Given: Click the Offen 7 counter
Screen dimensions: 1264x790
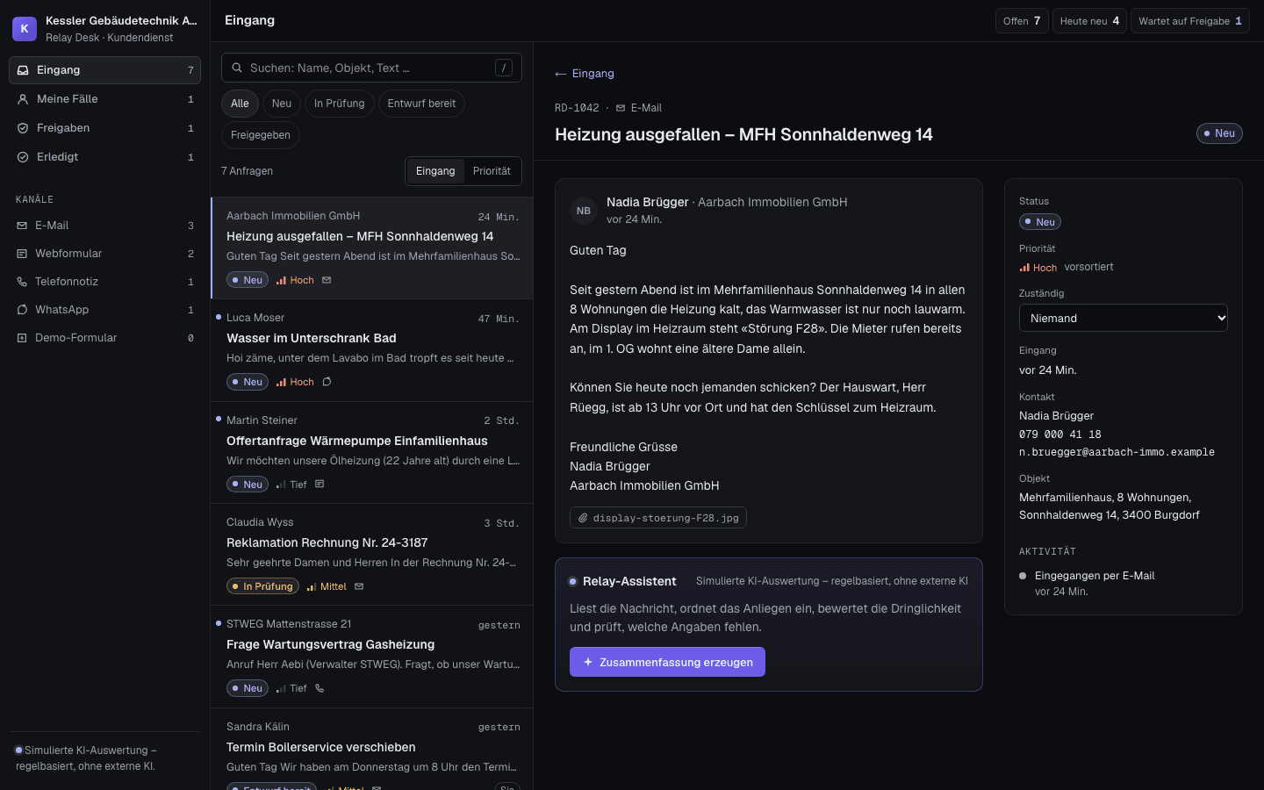Looking at the screenshot, I should click(1022, 21).
